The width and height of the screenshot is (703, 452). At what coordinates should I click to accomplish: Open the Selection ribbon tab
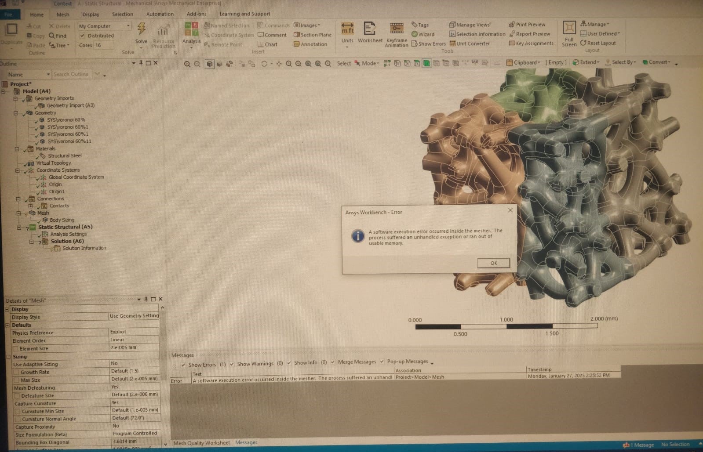[x=122, y=14]
